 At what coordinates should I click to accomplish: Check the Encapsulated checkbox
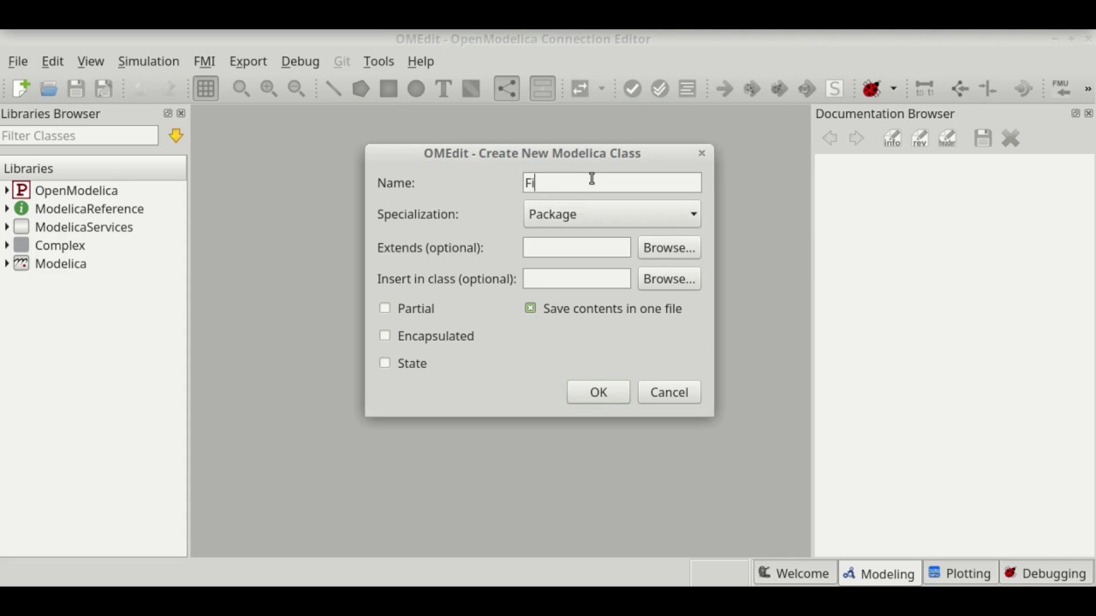pyautogui.click(x=384, y=335)
